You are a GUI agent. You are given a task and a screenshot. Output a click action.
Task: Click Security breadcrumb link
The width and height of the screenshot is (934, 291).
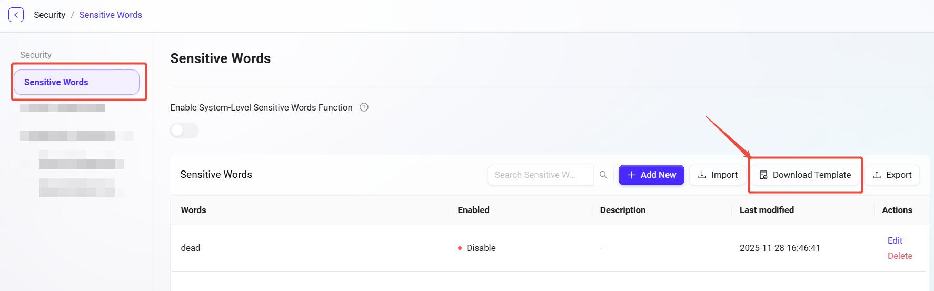(49, 15)
